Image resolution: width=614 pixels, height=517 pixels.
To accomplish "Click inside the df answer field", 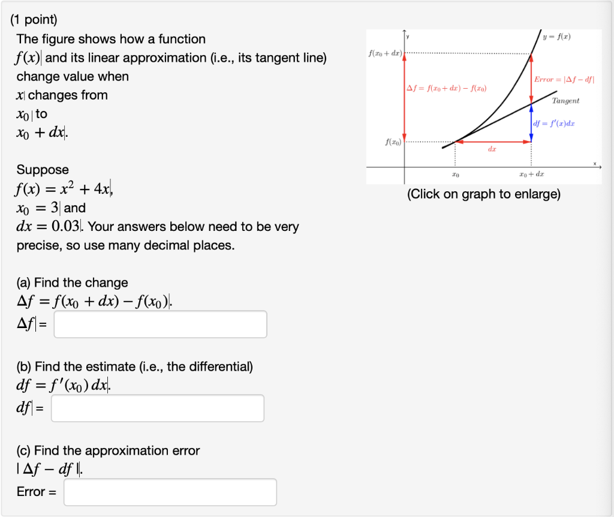I will 157,408.
